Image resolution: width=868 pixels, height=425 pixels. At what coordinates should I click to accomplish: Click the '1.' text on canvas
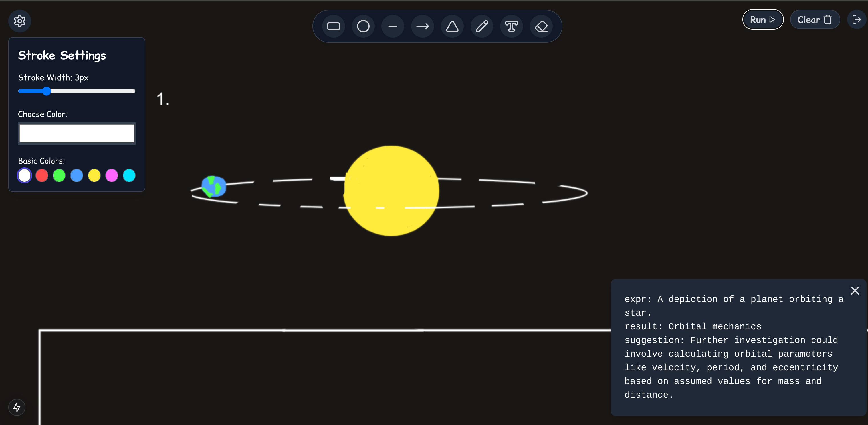click(163, 99)
